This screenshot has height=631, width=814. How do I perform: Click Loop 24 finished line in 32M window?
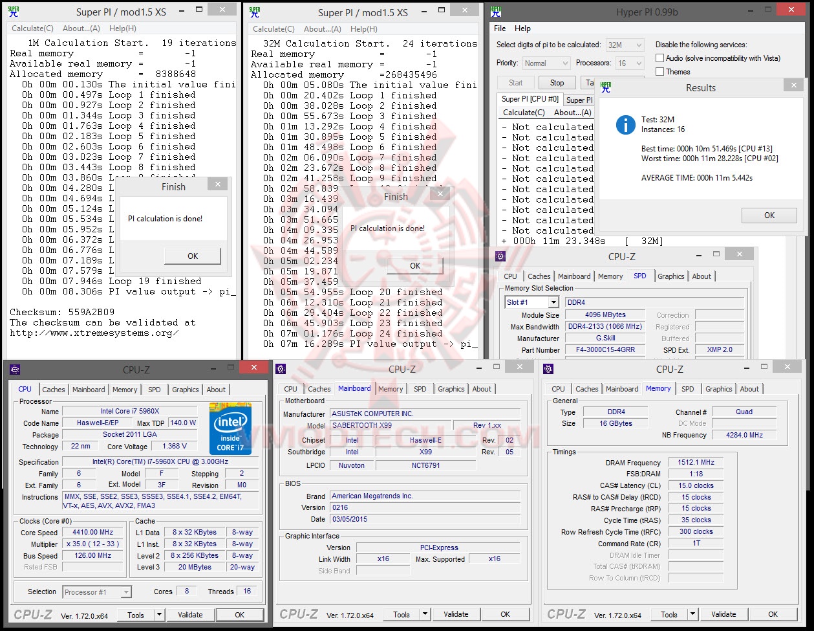(x=353, y=334)
